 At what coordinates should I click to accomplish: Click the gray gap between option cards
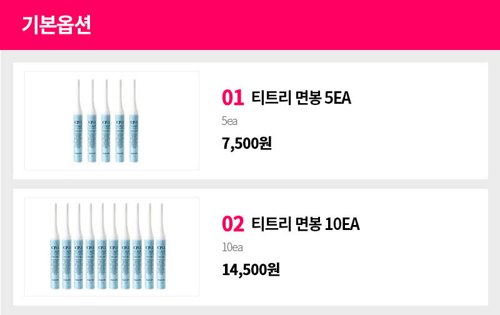(251, 184)
